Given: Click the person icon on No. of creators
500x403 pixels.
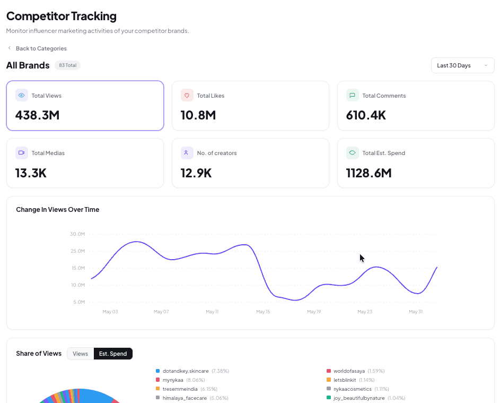Looking at the screenshot, I should click(187, 152).
